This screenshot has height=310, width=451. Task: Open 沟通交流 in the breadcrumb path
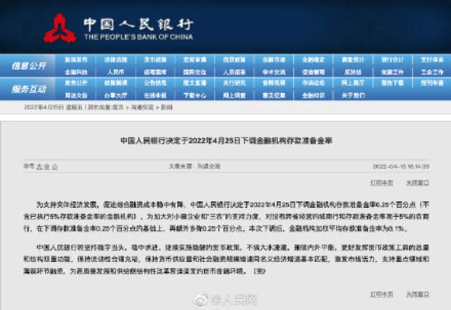coord(142,108)
